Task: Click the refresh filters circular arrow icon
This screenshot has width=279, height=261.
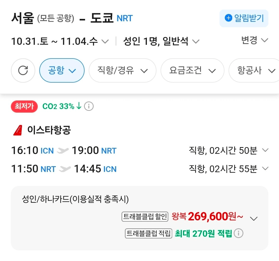Action: pyautogui.click(x=23, y=70)
